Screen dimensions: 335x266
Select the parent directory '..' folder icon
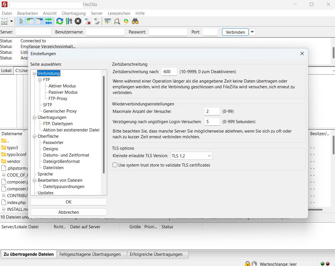4,141
